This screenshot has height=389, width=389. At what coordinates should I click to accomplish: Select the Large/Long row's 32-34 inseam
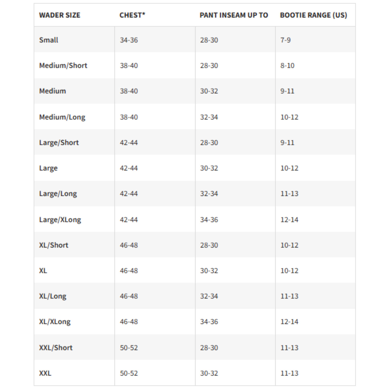point(209,194)
